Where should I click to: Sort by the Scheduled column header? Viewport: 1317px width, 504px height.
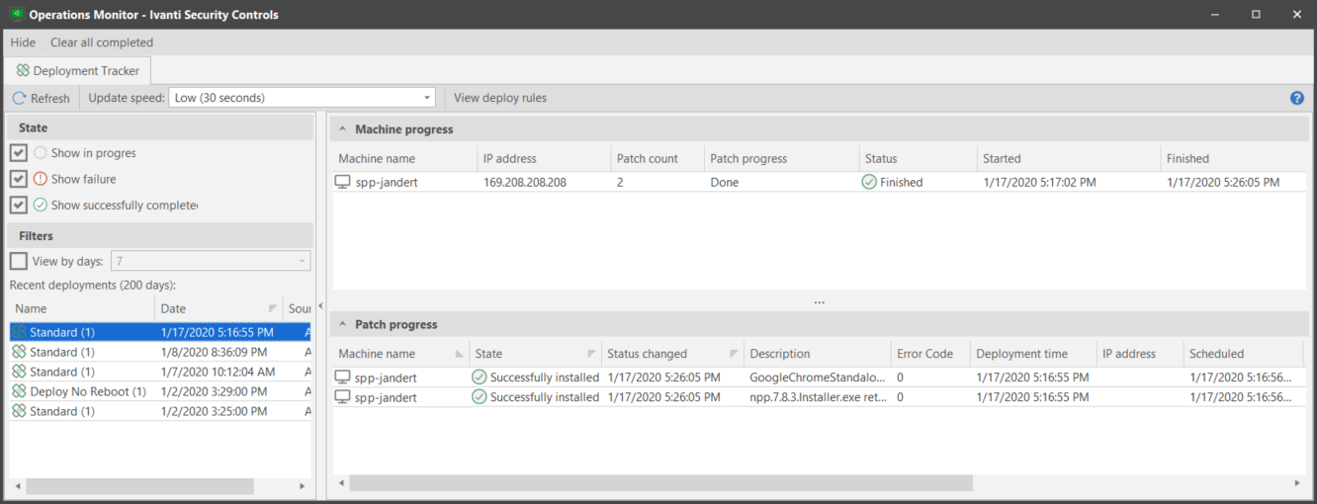pos(1243,354)
